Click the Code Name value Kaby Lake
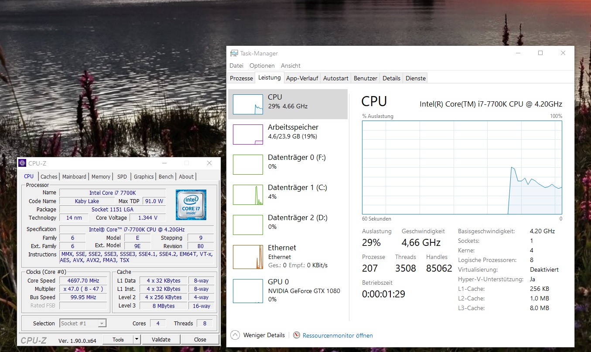 [x=87, y=201]
